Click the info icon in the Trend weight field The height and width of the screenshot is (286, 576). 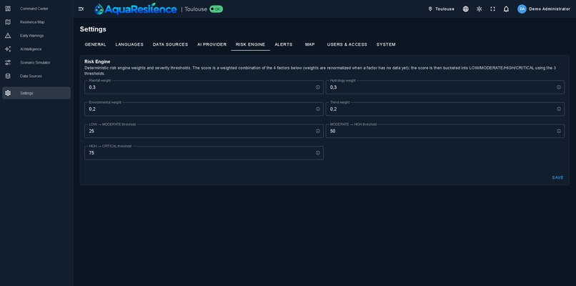tap(559, 109)
